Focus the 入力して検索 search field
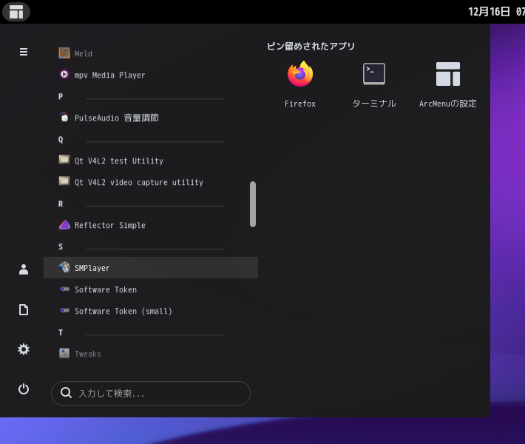Image resolution: width=525 pixels, height=444 pixels. (x=151, y=393)
